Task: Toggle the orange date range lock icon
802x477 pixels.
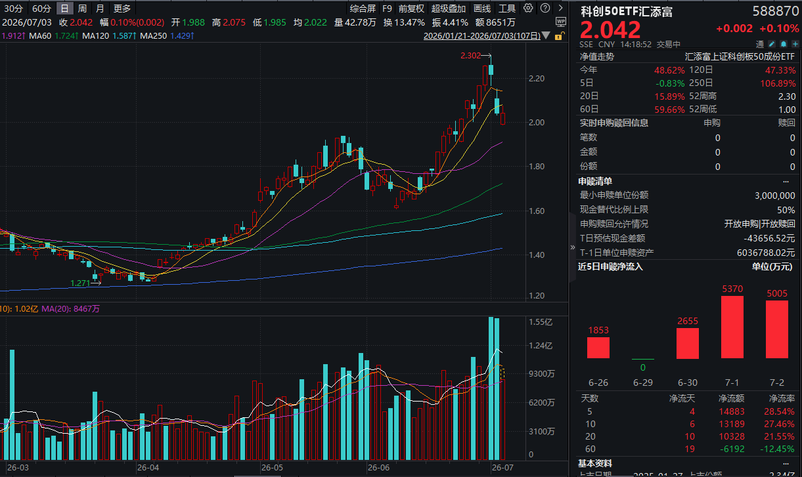Action: point(560,36)
